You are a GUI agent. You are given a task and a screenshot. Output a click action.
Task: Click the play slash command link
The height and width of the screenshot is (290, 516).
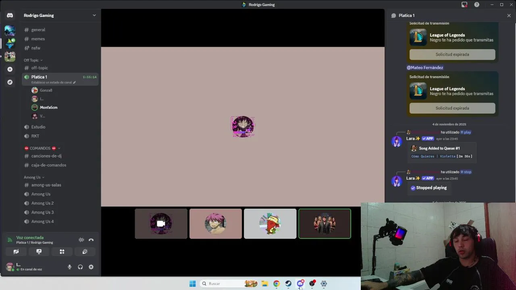point(466,132)
